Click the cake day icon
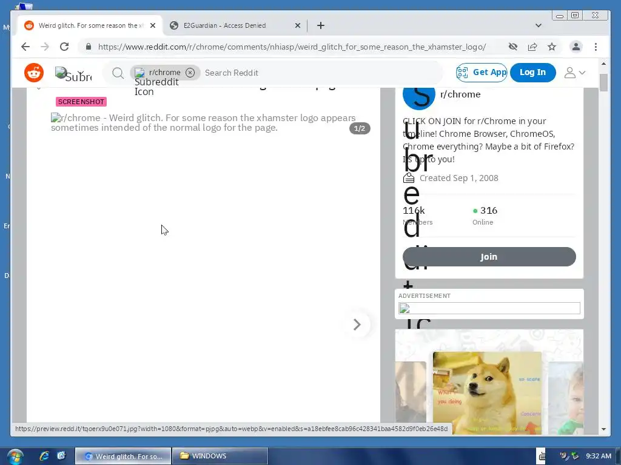The width and height of the screenshot is (621, 465). [409, 178]
